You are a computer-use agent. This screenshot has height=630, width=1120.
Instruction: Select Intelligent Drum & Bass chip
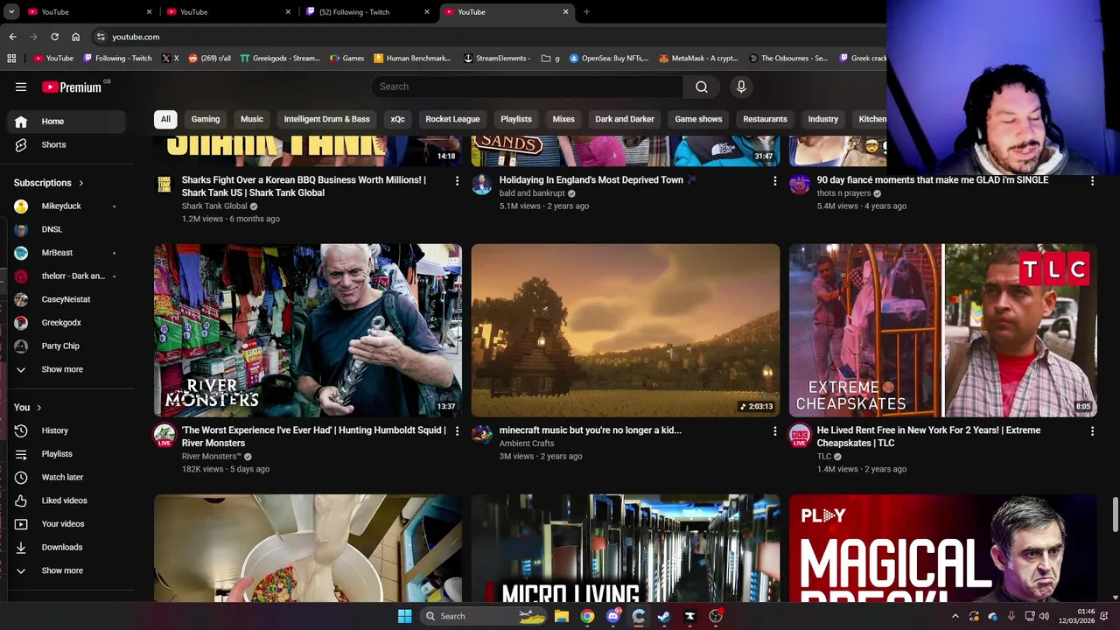coord(326,119)
